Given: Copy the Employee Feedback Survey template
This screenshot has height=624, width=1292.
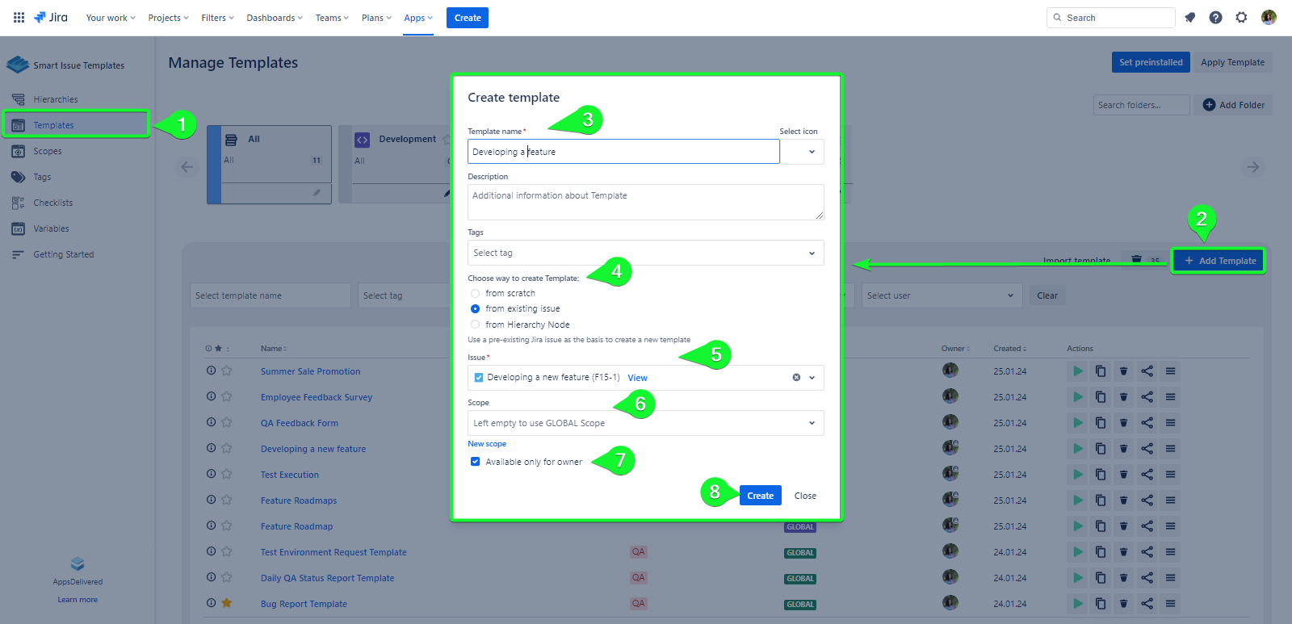Looking at the screenshot, I should pos(1100,397).
